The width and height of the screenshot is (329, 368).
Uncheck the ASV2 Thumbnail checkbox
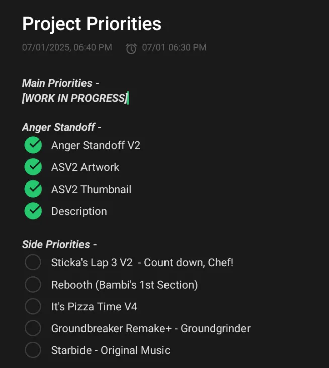(x=33, y=189)
